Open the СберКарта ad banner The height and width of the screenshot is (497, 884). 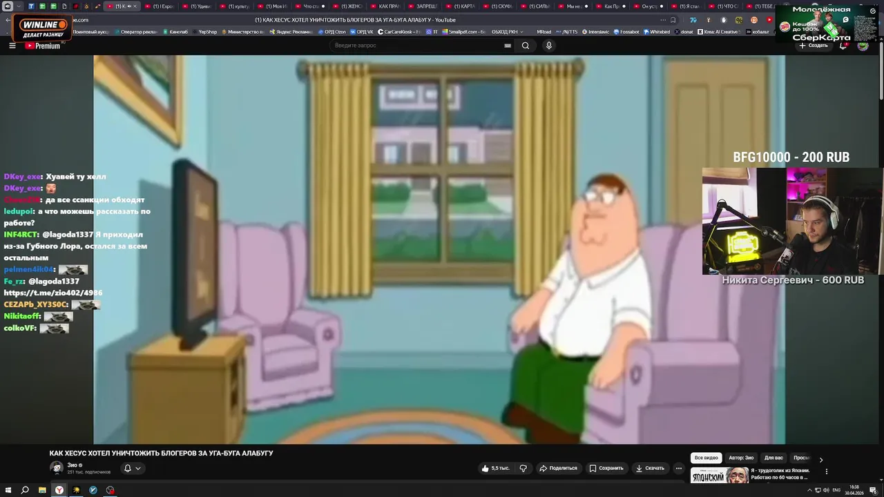[827, 23]
